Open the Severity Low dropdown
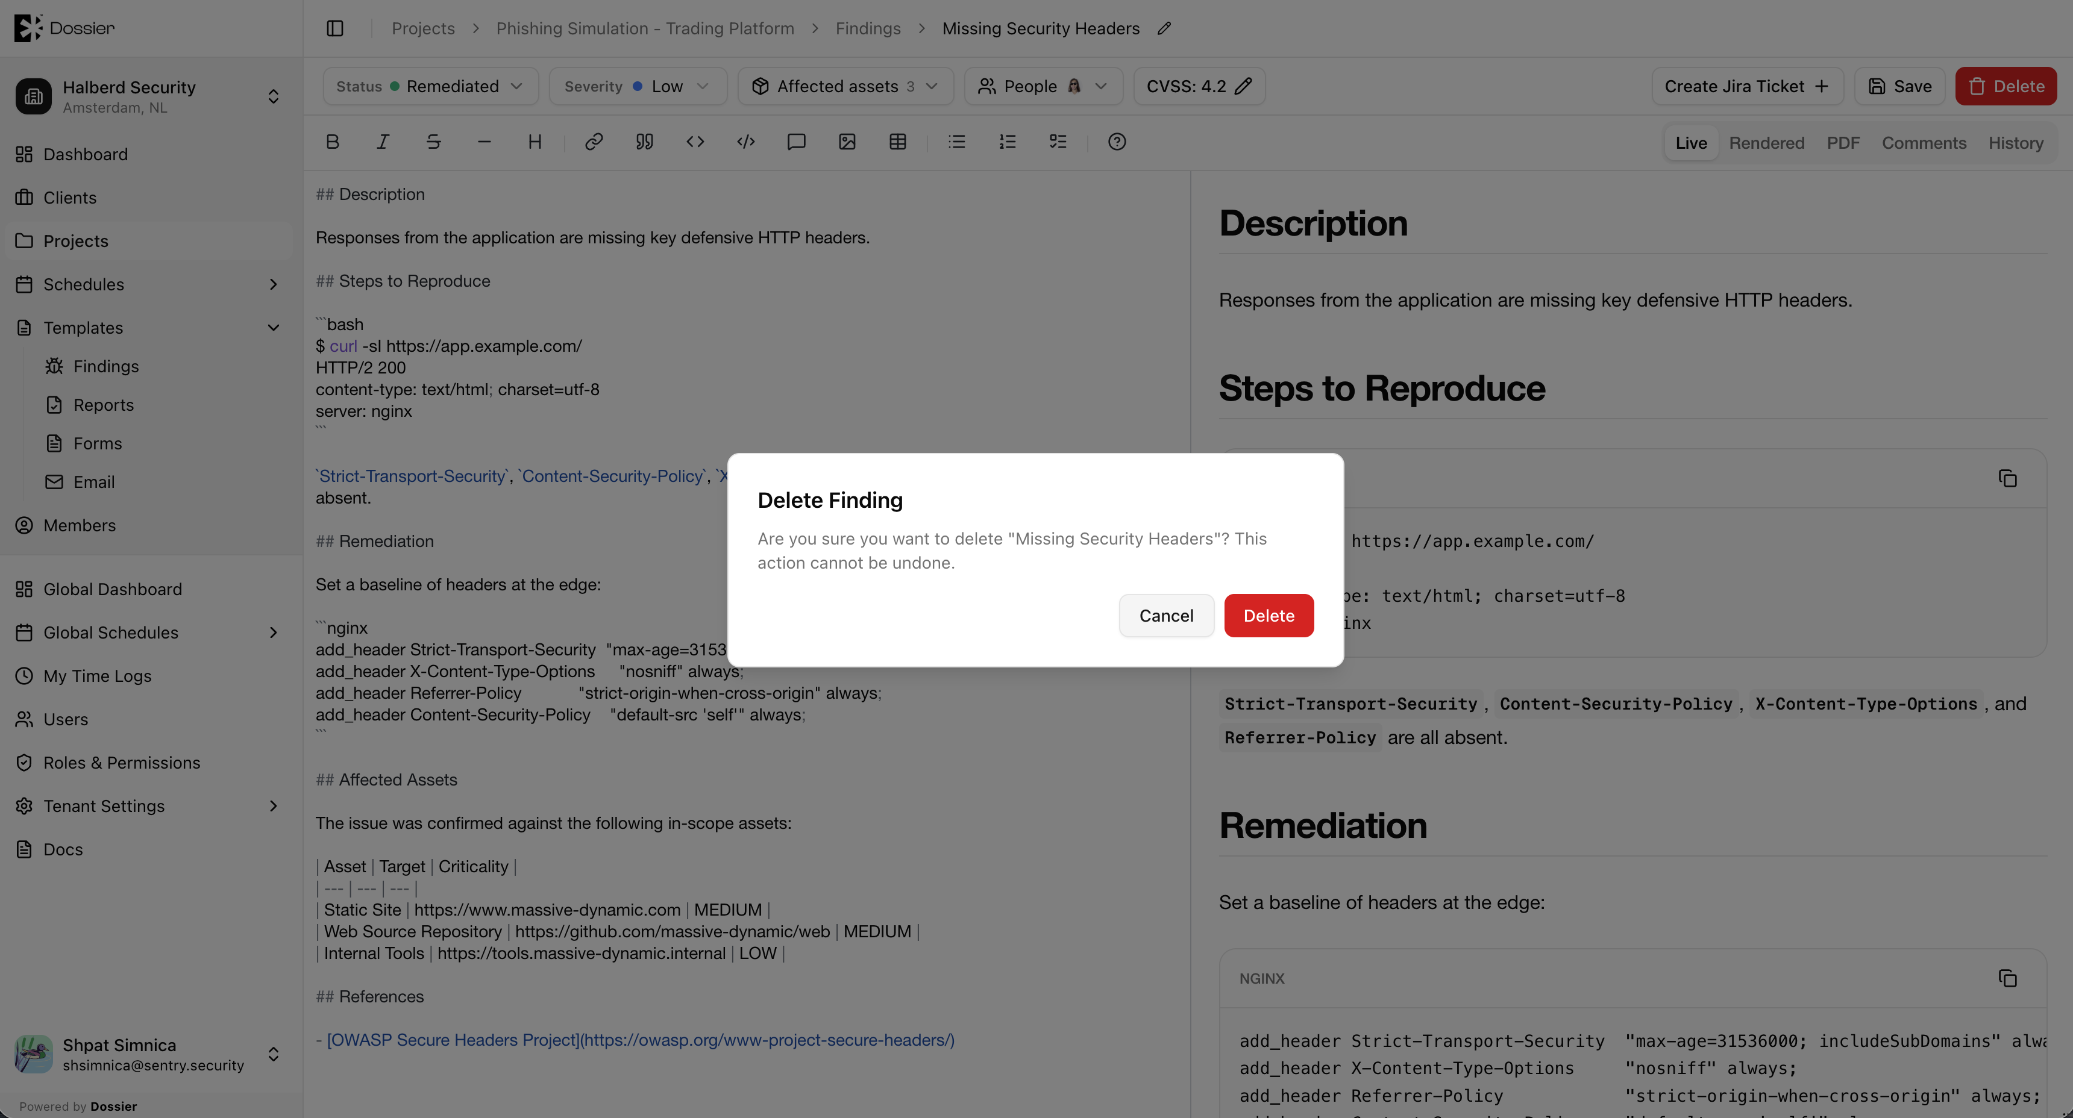This screenshot has width=2073, height=1118. click(638, 86)
